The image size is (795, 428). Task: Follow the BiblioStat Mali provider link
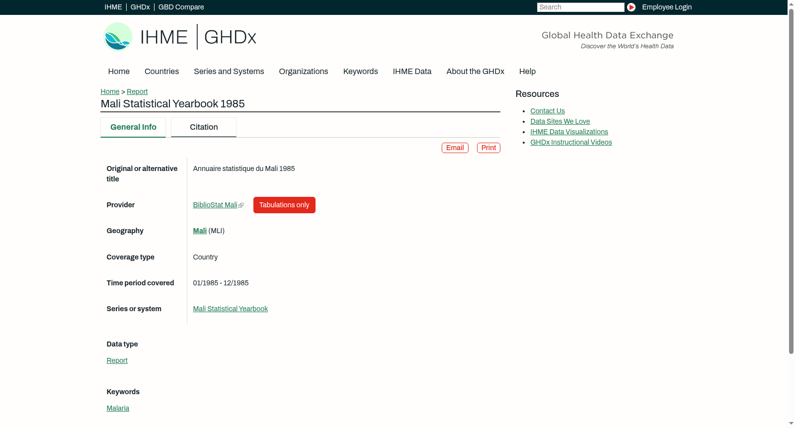[x=215, y=205]
